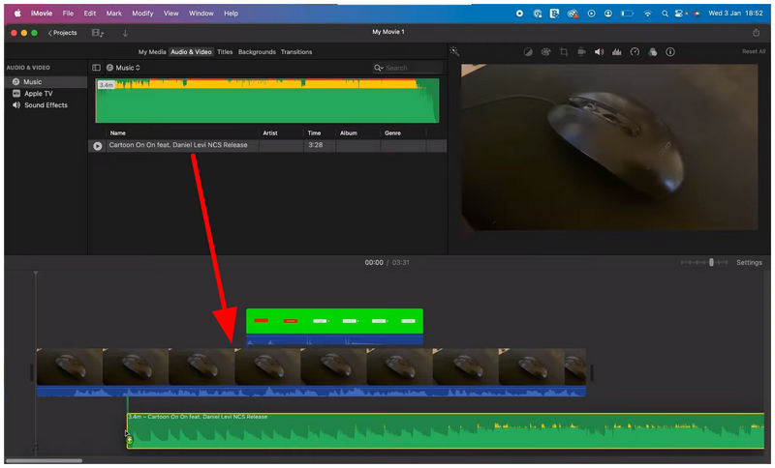Viewport: 775px width, 468px height.
Task: Click the battery status icon
Action: pyautogui.click(x=627, y=14)
